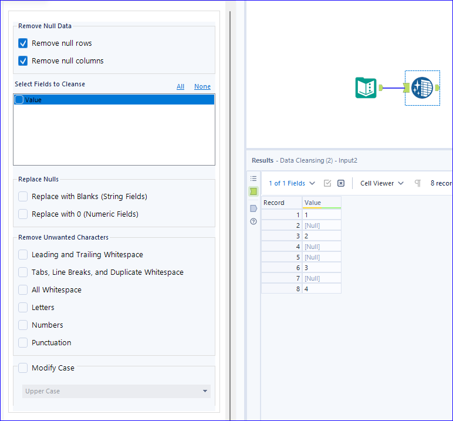Uncheck Remove null rows

click(23, 43)
